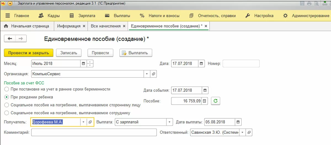Expand the Организация dropdown list
Screen dimensions: 331x145
[147, 74]
